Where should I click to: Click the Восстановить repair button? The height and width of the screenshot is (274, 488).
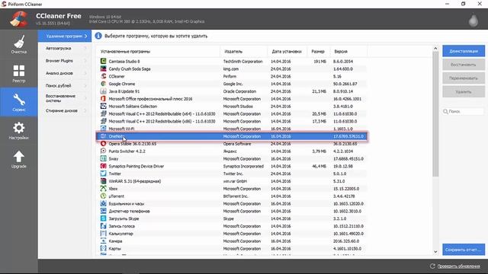tap(464, 65)
